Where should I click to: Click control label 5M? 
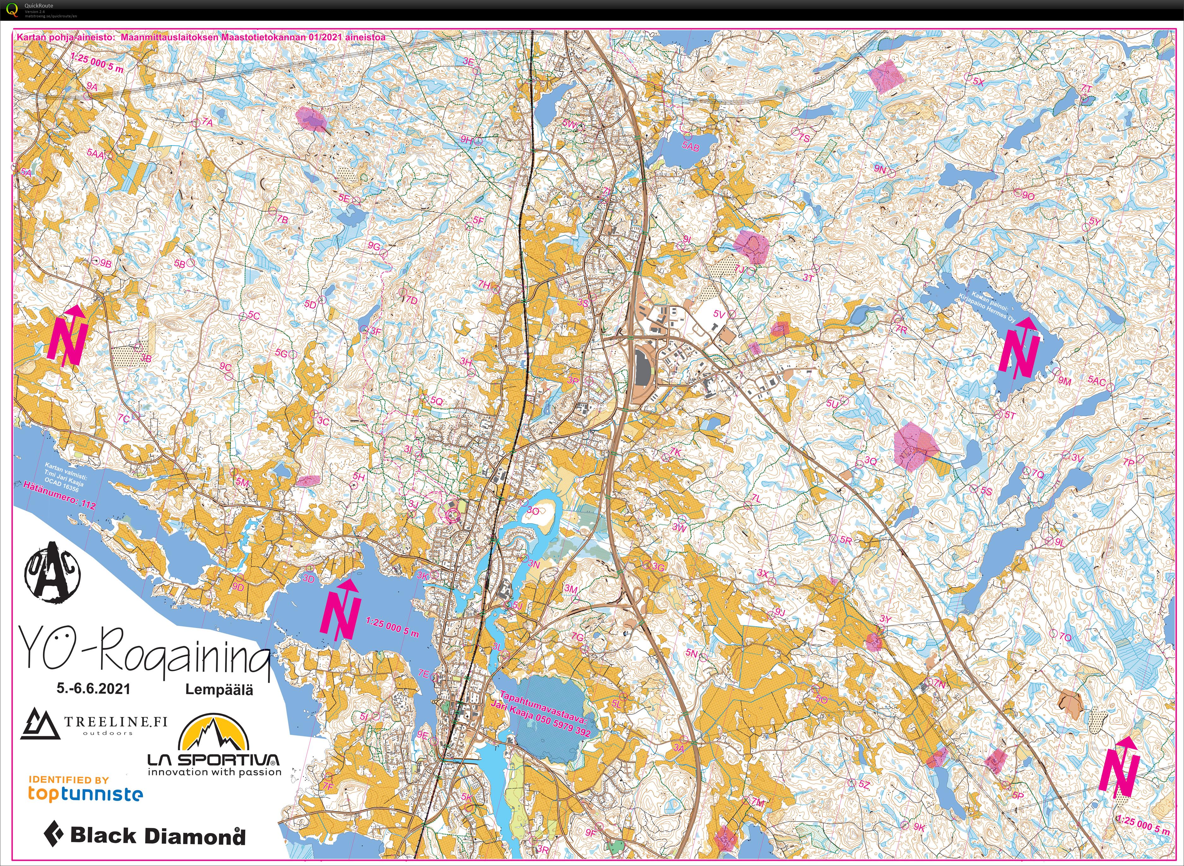point(243,482)
